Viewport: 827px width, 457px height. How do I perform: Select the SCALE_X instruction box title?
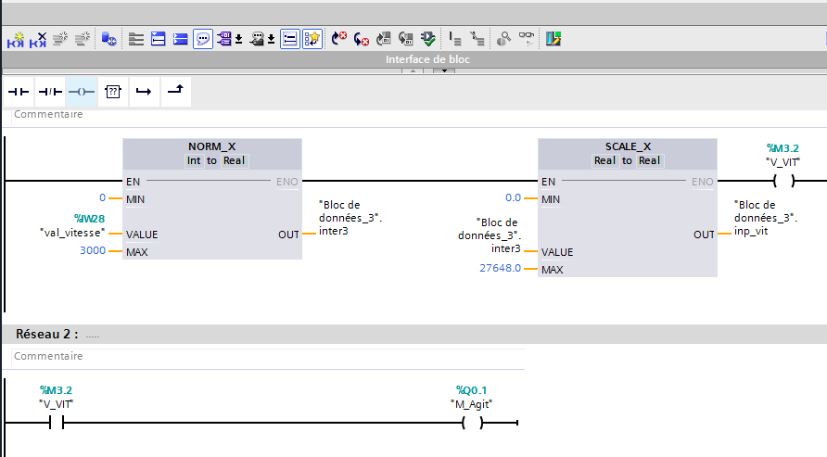tap(627, 147)
